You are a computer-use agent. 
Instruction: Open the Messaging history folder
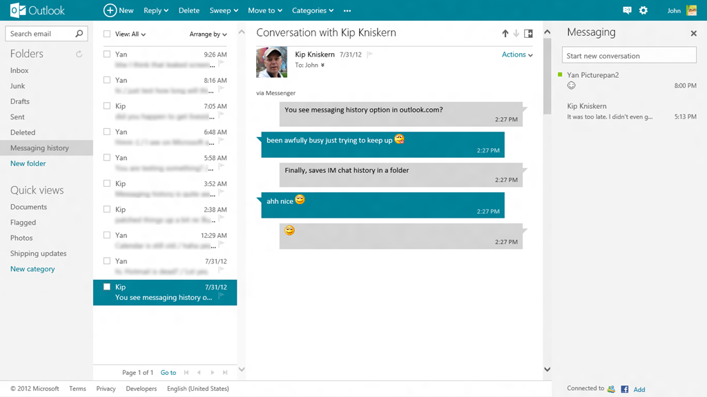pos(46,147)
